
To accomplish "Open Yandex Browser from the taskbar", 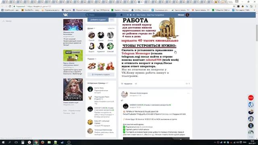I will point(29,142).
